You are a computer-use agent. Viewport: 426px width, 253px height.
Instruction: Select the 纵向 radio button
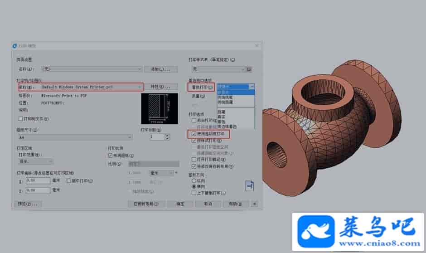(194, 181)
